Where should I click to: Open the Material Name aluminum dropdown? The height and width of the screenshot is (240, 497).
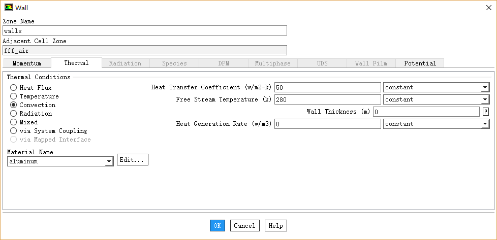pos(60,161)
